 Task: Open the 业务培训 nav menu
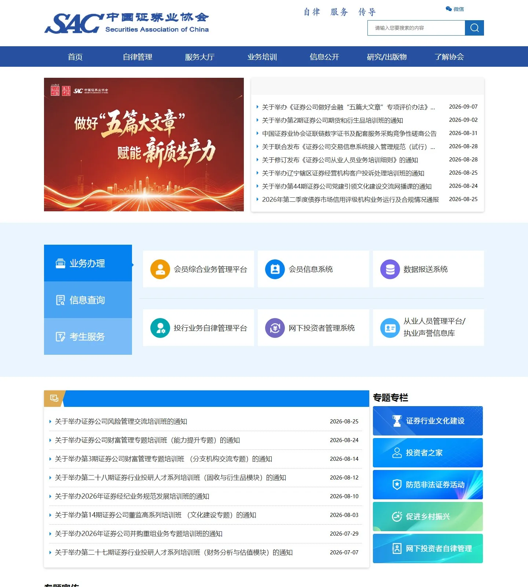[x=262, y=57]
